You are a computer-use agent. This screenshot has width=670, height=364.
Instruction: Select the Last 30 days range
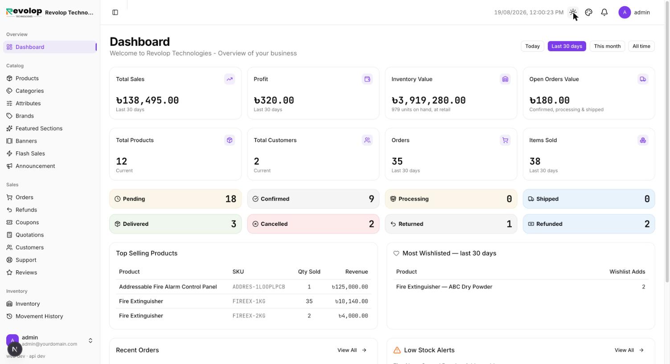point(567,46)
